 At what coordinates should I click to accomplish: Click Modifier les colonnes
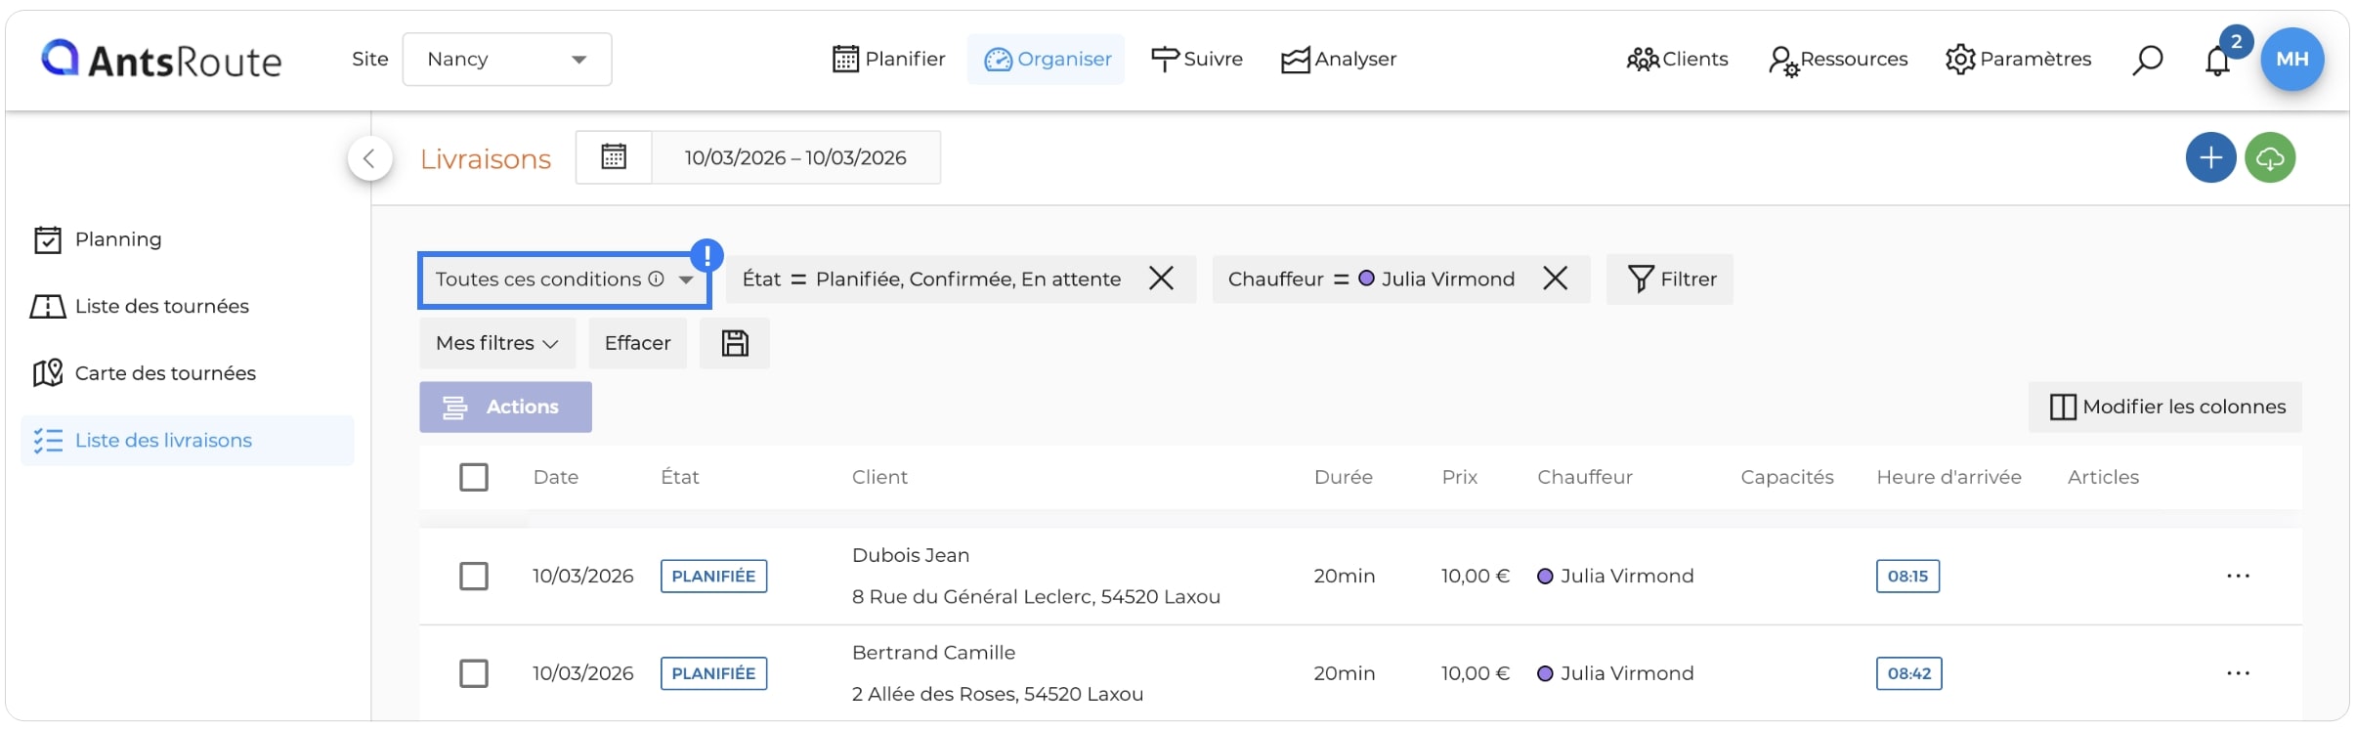[2165, 408]
